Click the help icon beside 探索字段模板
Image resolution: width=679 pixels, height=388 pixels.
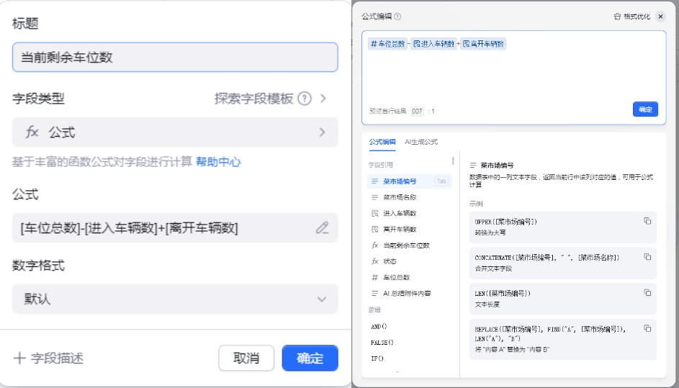point(304,99)
